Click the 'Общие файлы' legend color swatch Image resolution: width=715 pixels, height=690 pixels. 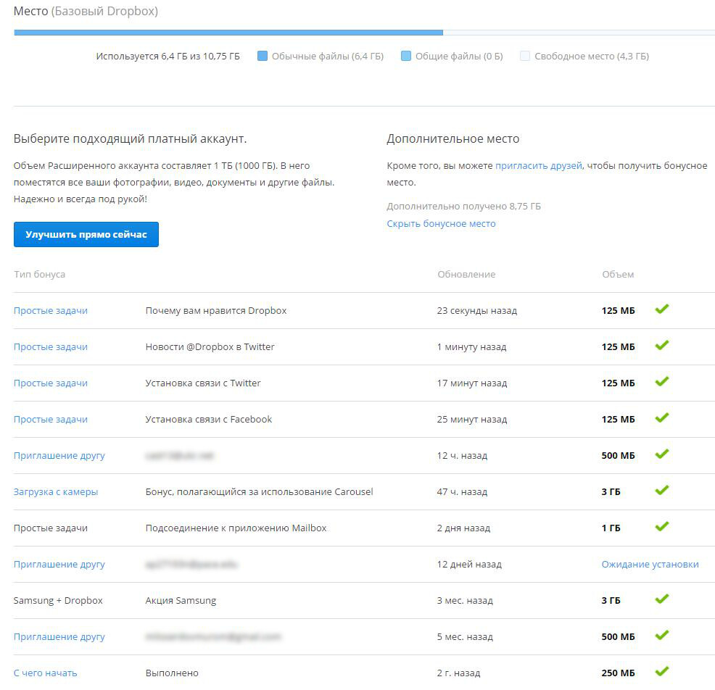[x=406, y=56]
